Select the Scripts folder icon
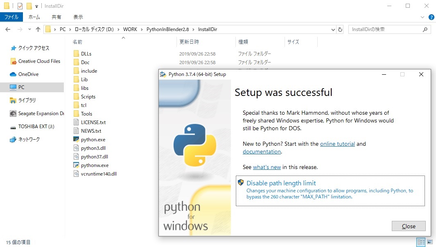Viewport: 436px width, 247px height. (x=76, y=96)
